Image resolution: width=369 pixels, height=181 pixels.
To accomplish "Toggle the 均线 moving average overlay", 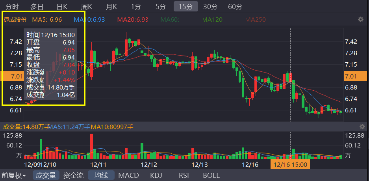I will point(101,175).
